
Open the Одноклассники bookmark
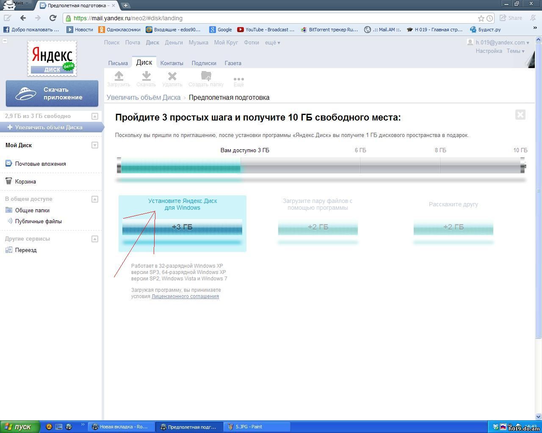click(x=119, y=30)
